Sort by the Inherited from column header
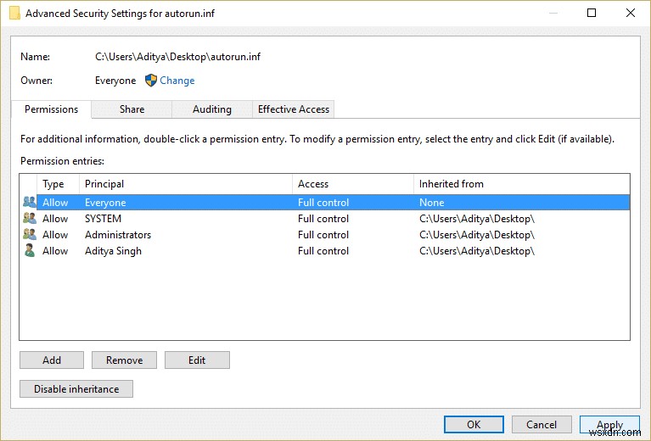Viewport: 651px width, 441px height. 521,184
